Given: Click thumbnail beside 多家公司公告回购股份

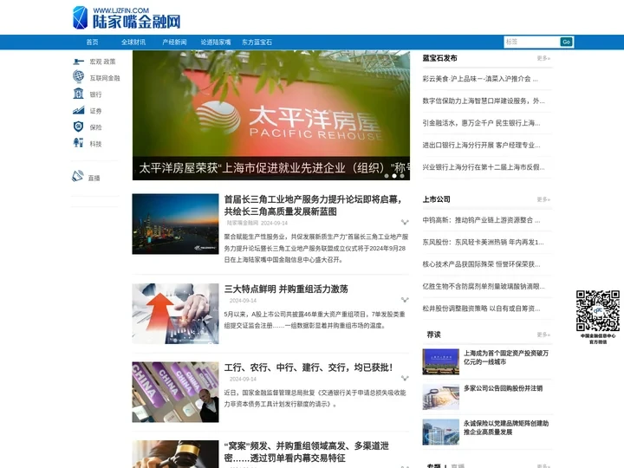Looking at the screenshot, I should [x=440, y=397].
